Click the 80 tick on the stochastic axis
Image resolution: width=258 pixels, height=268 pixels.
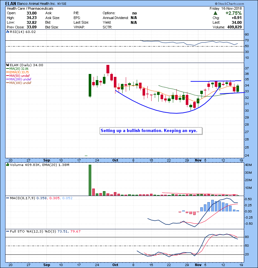coord(247,237)
